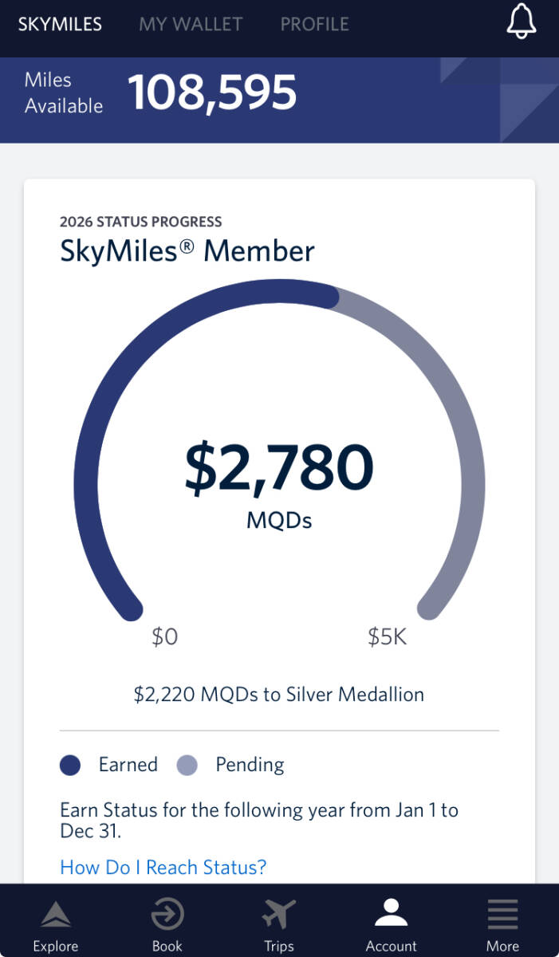Tap the gray Pending legend dot
This screenshot has width=559, height=957.
coord(186,766)
